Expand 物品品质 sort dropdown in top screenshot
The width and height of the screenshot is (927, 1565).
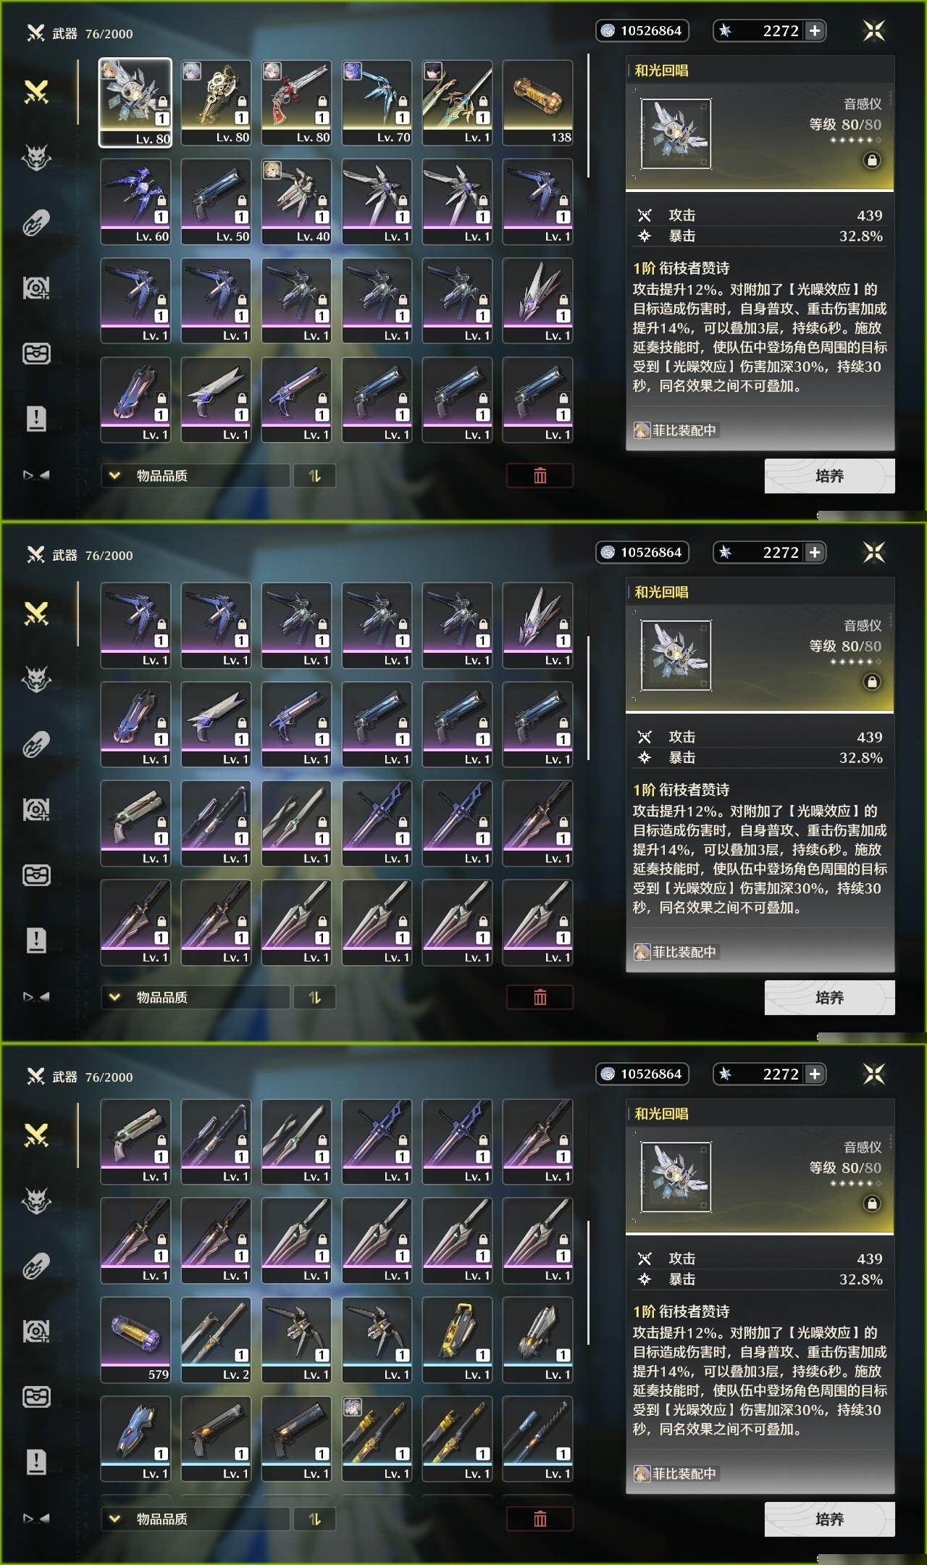click(196, 476)
